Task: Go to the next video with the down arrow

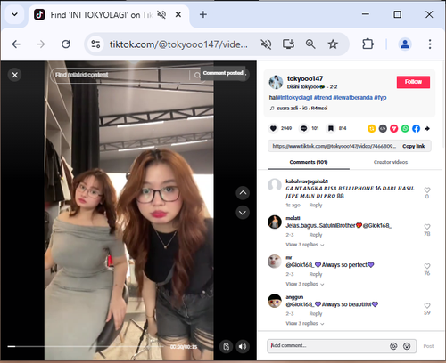Action: (243, 213)
